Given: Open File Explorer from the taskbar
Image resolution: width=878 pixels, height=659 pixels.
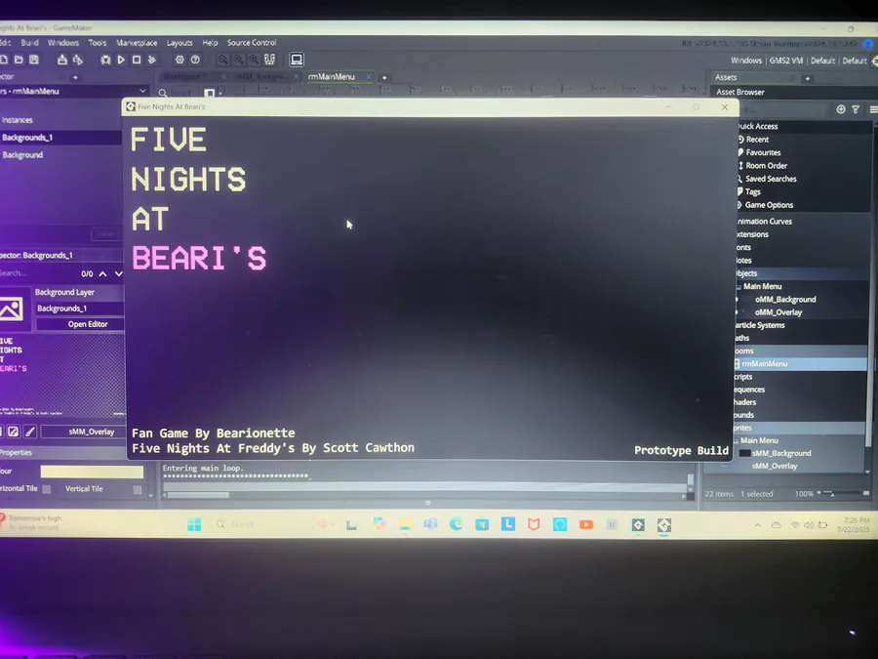Looking at the screenshot, I should (x=405, y=524).
